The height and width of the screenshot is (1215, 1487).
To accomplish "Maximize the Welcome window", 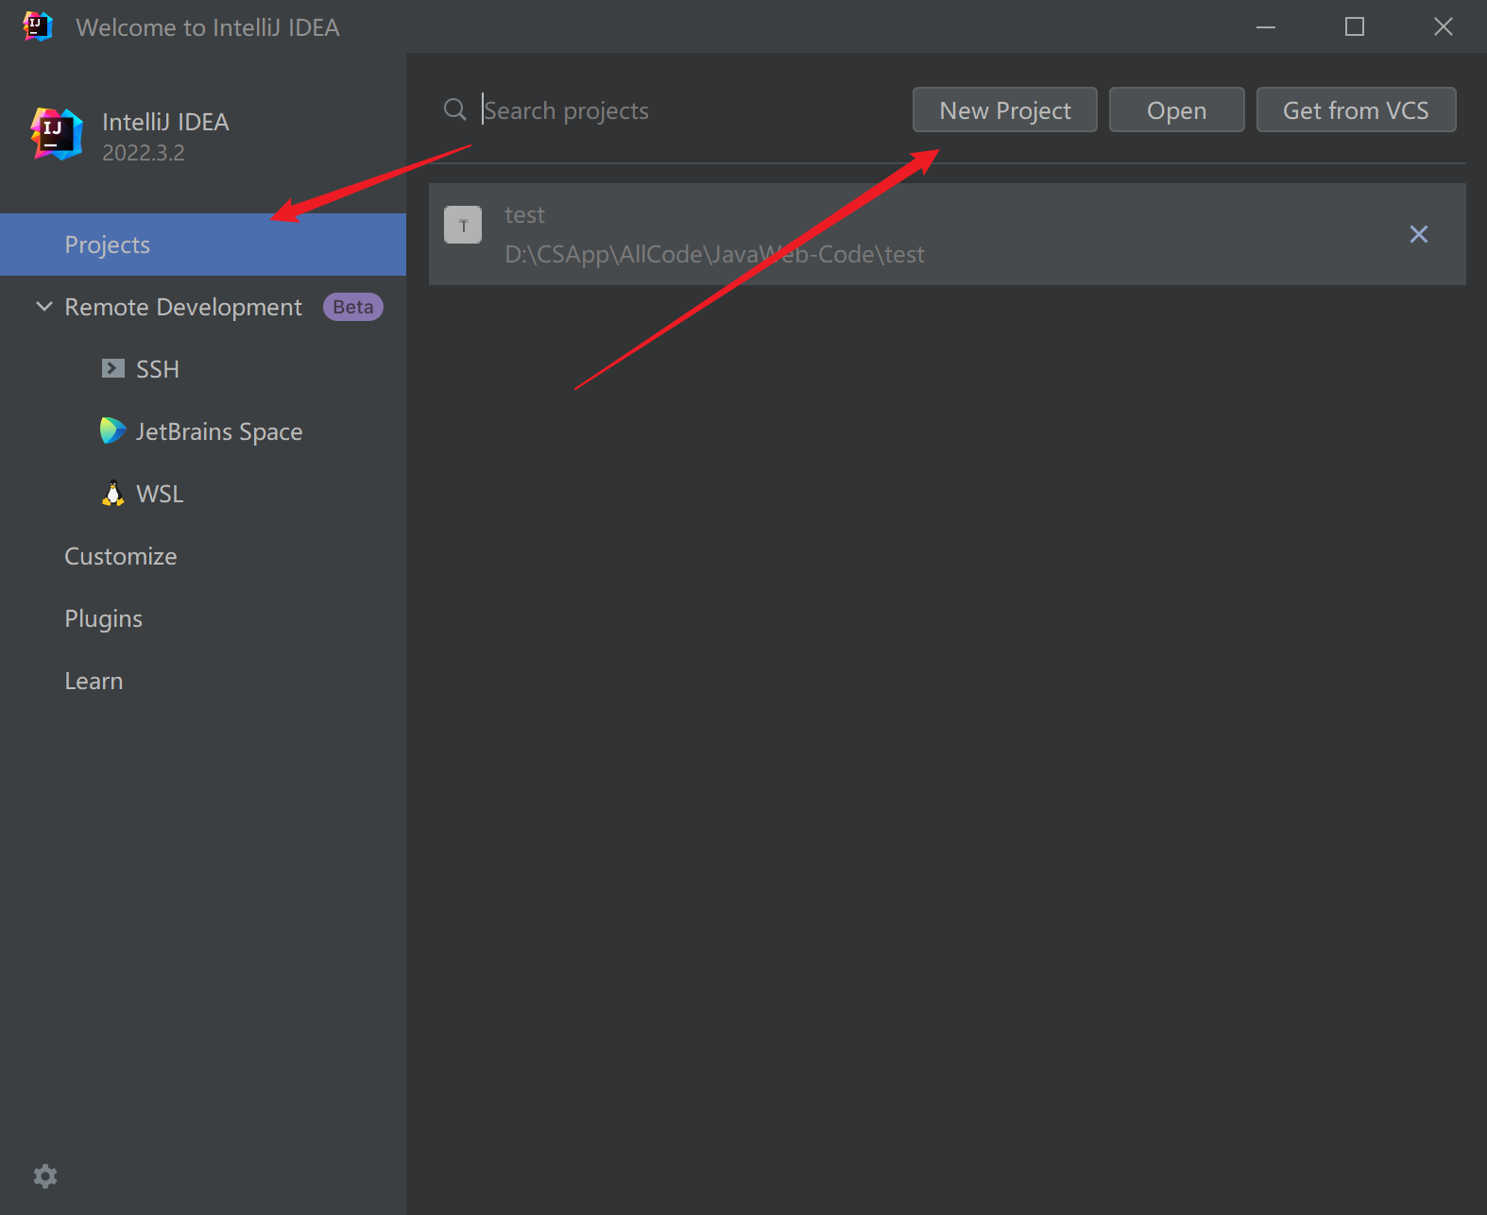I will pyautogui.click(x=1354, y=26).
